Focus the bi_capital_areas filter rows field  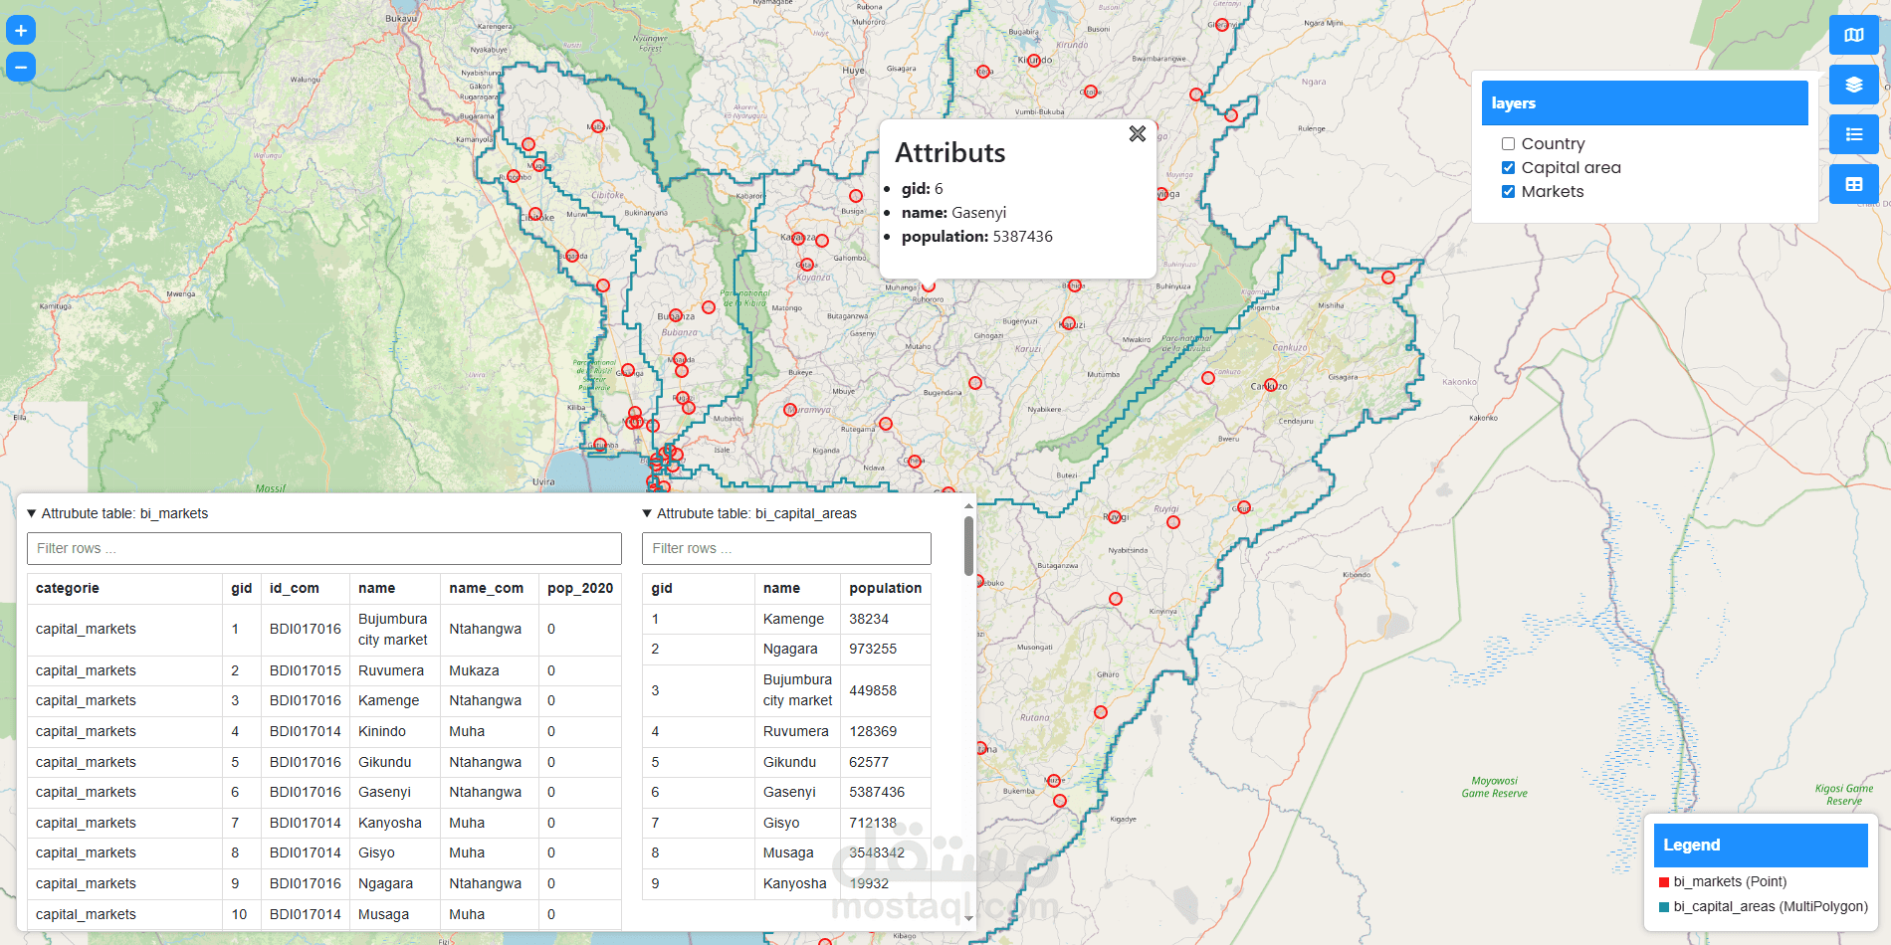(786, 548)
